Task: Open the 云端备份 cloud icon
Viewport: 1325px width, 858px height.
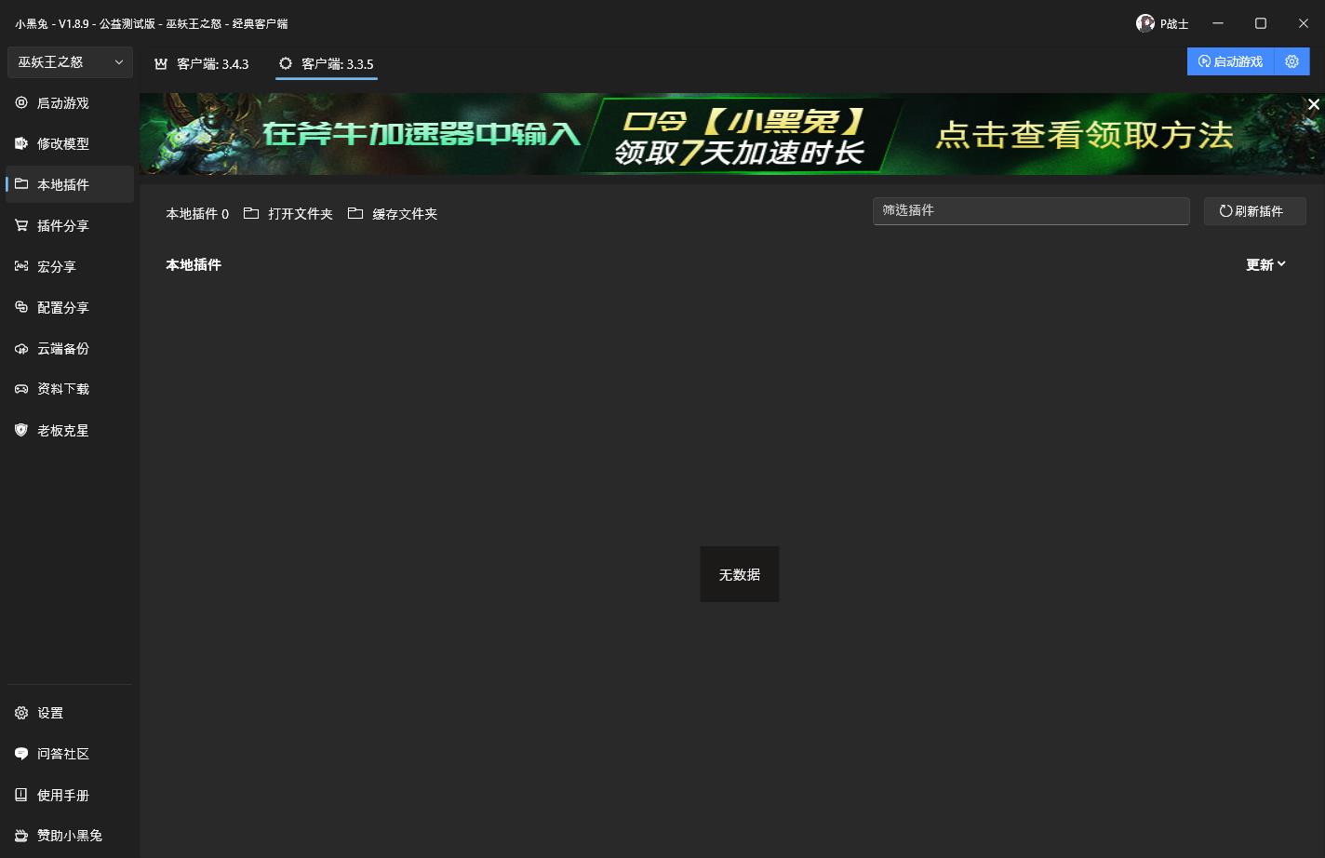Action: [x=21, y=349]
